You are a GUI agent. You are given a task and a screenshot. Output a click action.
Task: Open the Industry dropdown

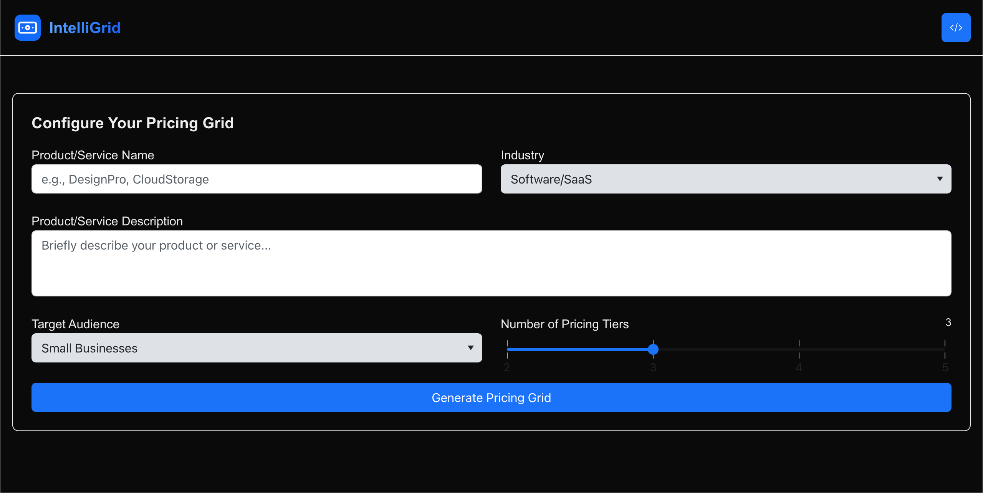point(726,179)
